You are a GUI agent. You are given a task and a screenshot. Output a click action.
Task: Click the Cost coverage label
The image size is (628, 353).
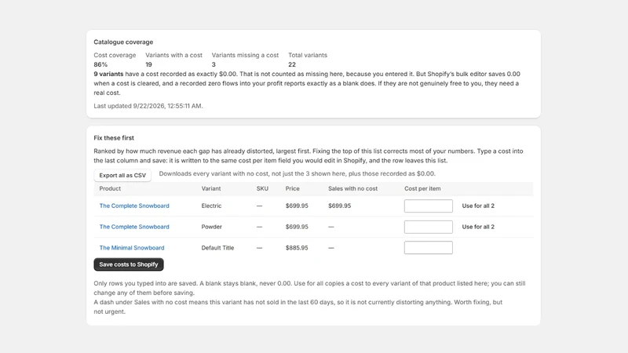[x=115, y=55]
